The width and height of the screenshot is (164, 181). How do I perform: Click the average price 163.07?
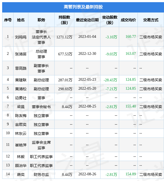[x=131, y=53]
